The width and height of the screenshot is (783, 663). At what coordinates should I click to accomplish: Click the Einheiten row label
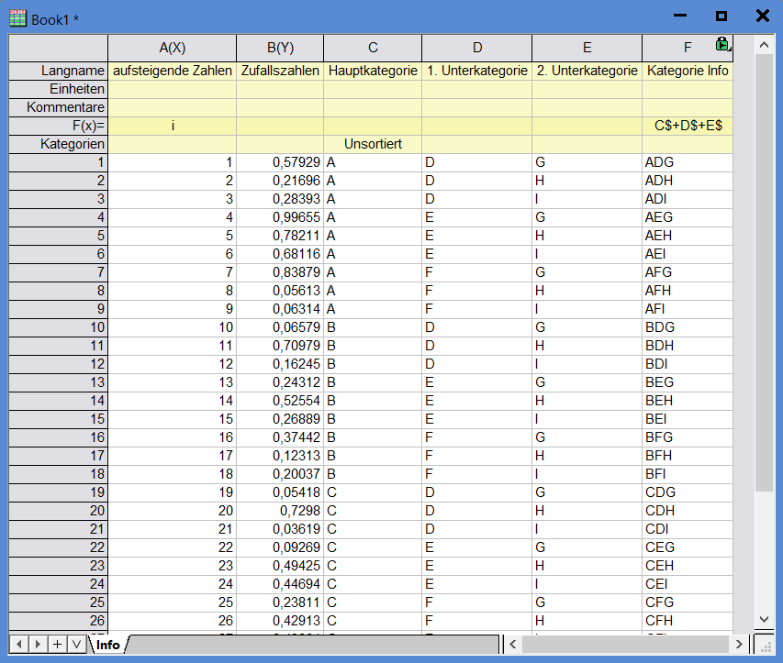point(59,89)
